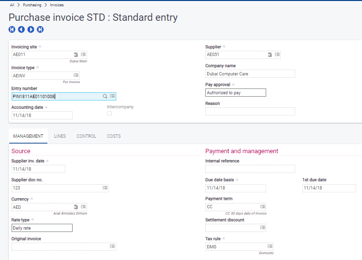The height and width of the screenshot is (260, 362).
Task: Click the Invoicing site jump-to icon
Action: [x=76, y=55]
